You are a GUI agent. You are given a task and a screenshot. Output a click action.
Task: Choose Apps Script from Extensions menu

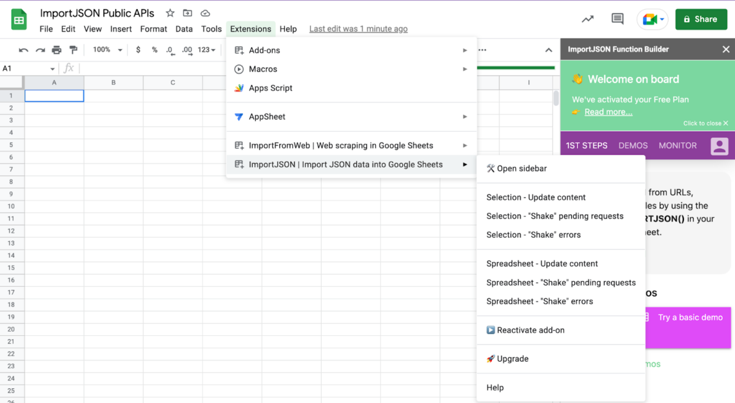coord(270,88)
